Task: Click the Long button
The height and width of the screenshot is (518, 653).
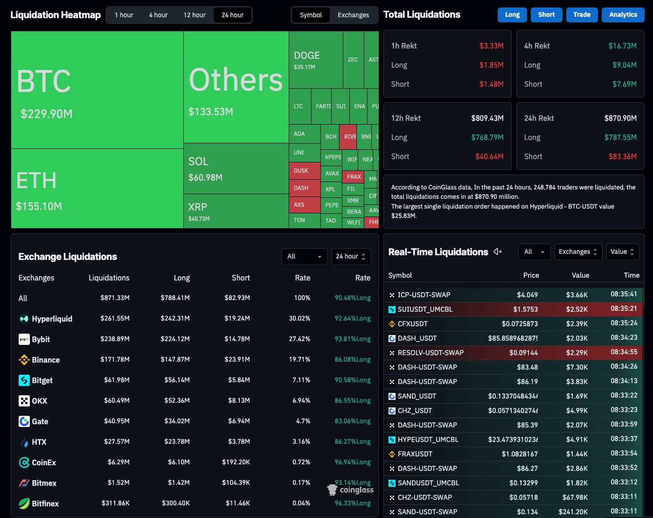Action: [512, 15]
